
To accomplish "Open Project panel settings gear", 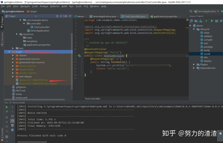I will [x=66, y=16].
